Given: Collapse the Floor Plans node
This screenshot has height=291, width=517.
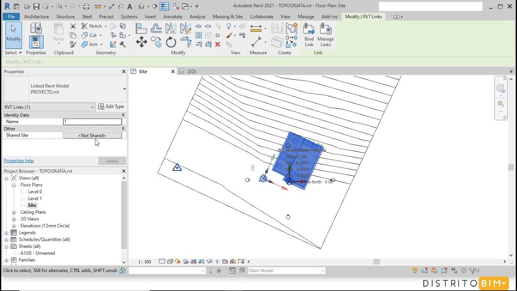Looking at the screenshot, I should click(x=14, y=185).
